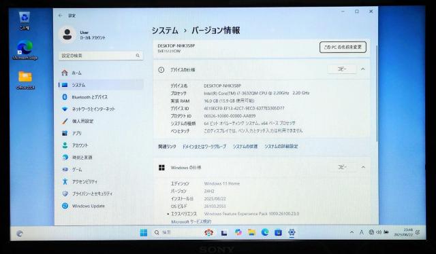The width and height of the screenshot is (436, 254).
Task: Select the 24H2 version value
Action: pyautogui.click(x=209, y=191)
